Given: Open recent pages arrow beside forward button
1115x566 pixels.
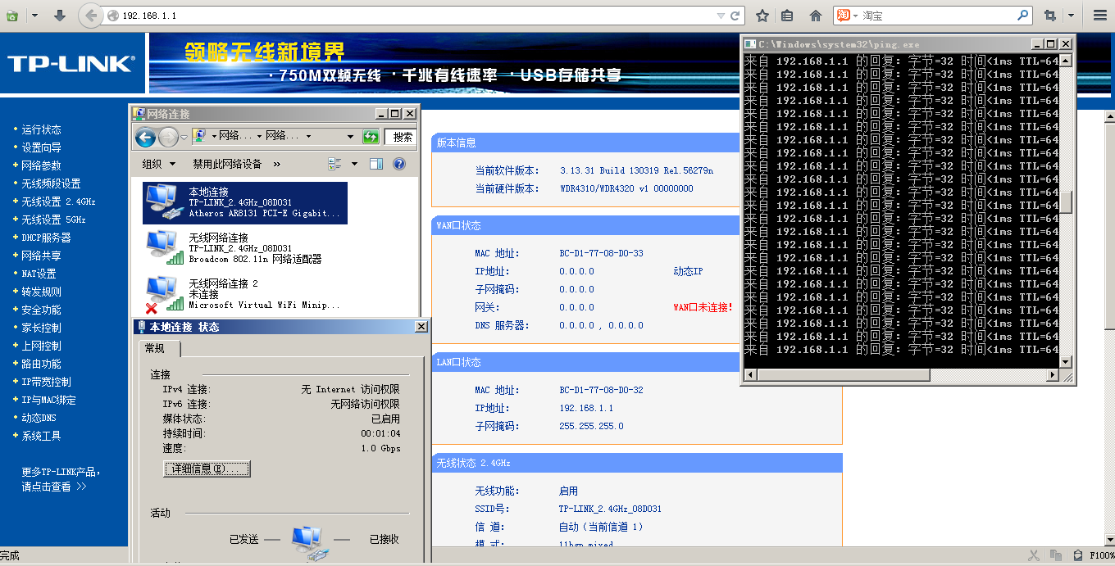Looking at the screenshot, I should click(x=184, y=138).
